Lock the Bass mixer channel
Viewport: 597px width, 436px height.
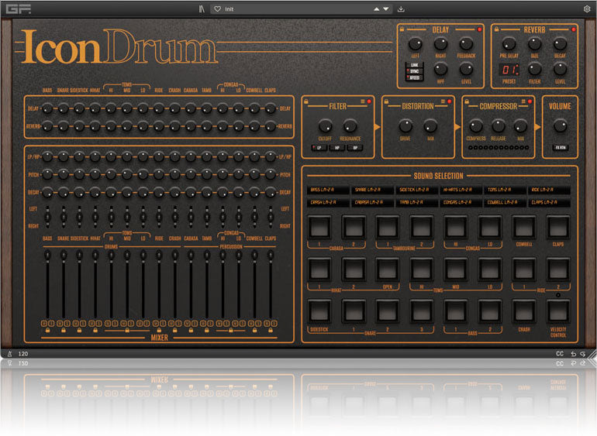click(x=47, y=331)
